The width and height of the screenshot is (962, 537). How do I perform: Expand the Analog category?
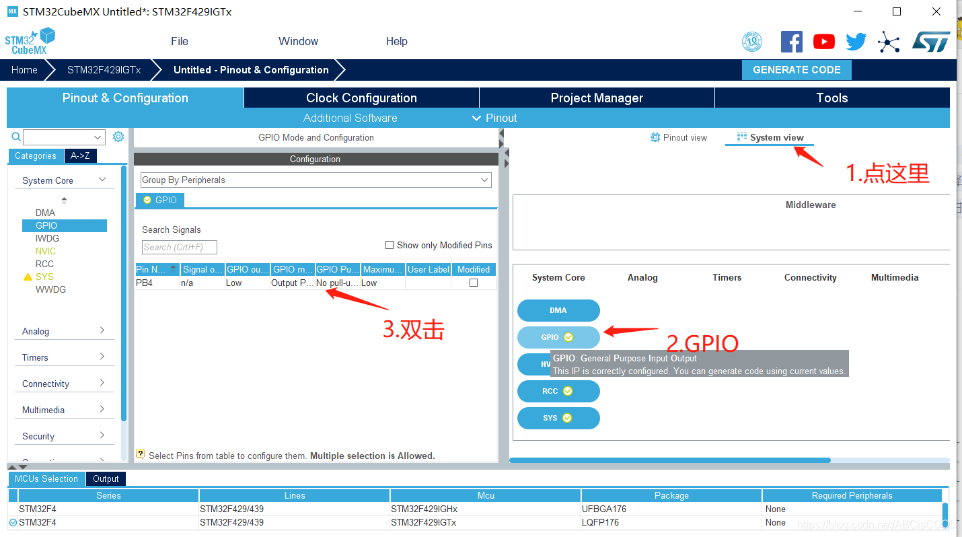[65, 331]
